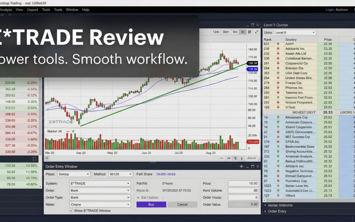Close the Market (#) volume pane
This screenshot has width=355, height=222.
[73, 131]
